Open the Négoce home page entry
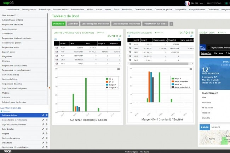The image size is (230, 153). 6,134
